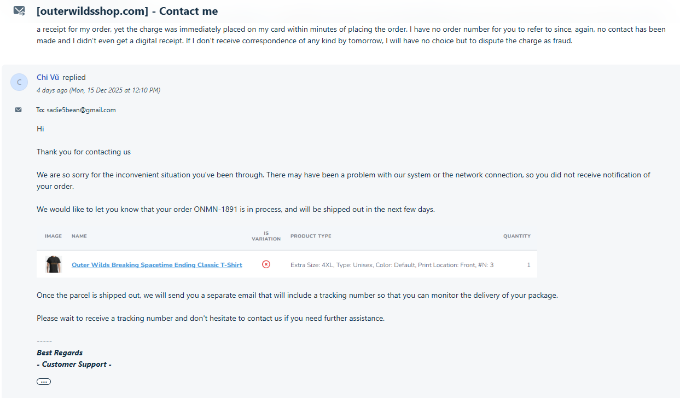Click the '[outerwildsshop.com] - Contact me' ticket title

coord(127,11)
